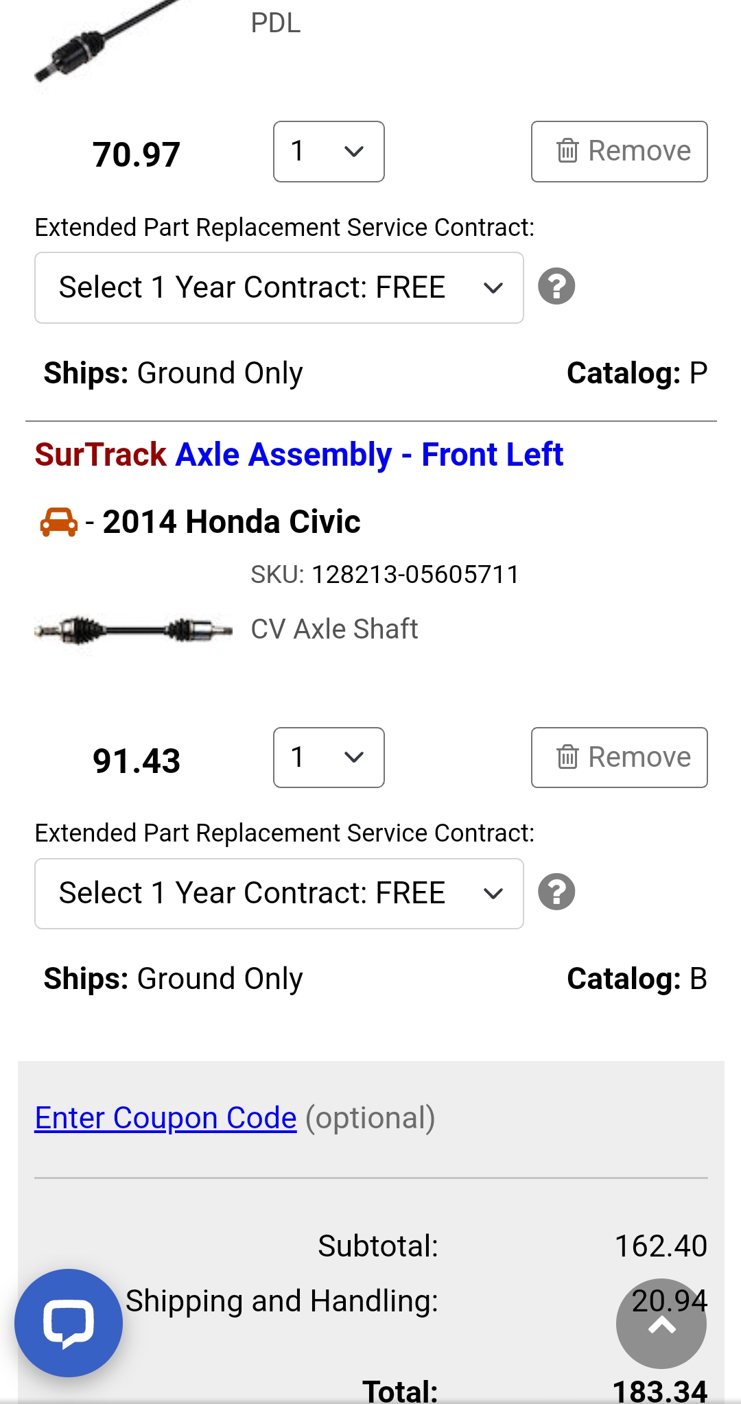Open the live chat bubble icon
The width and height of the screenshot is (741, 1404).
click(69, 1322)
